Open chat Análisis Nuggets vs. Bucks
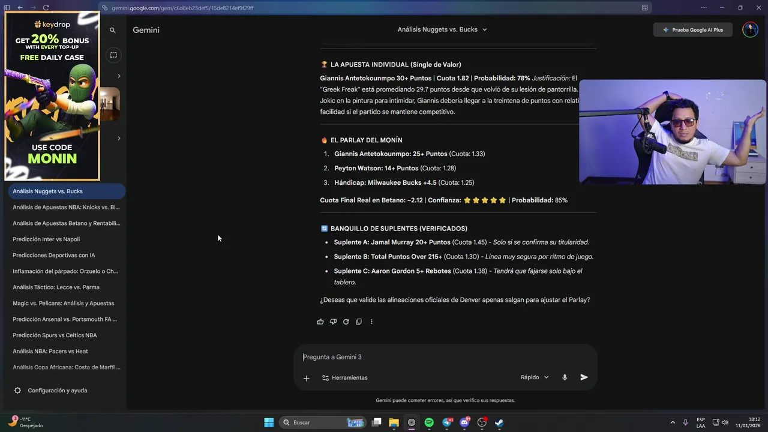The width and height of the screenshot is (768, 432). pyautogui.click(x=66, y=191)
